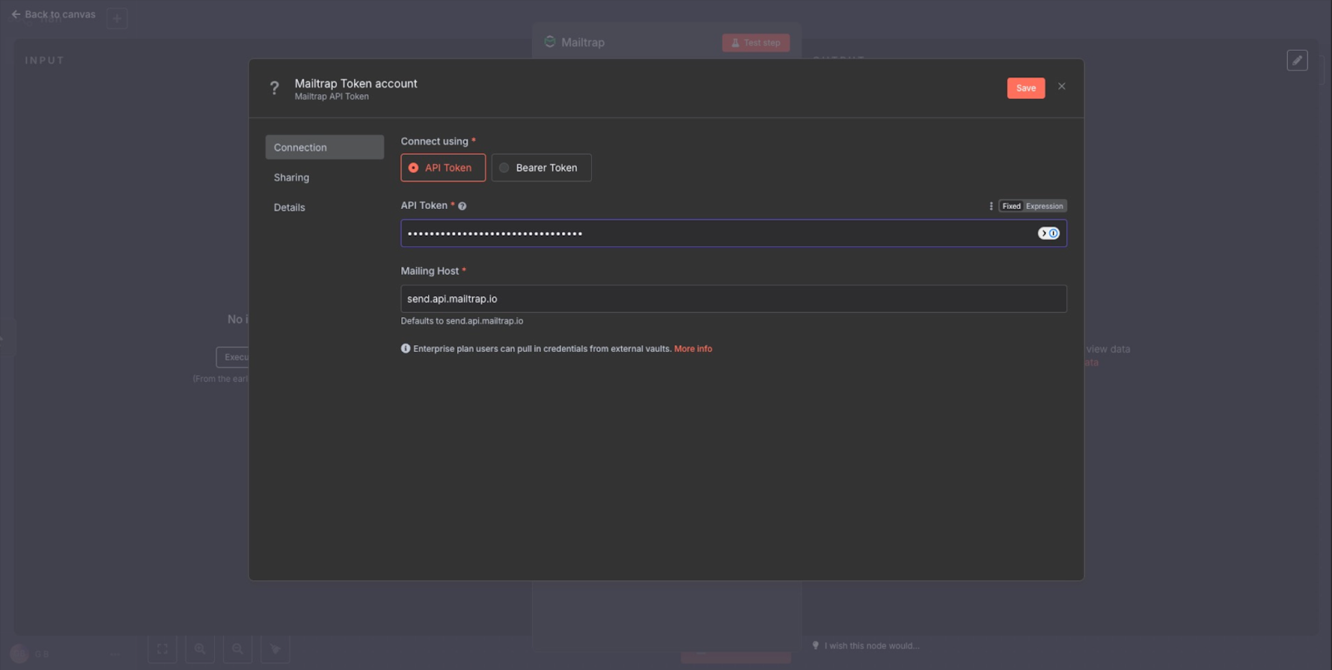Select the API Token radio option

443,168
